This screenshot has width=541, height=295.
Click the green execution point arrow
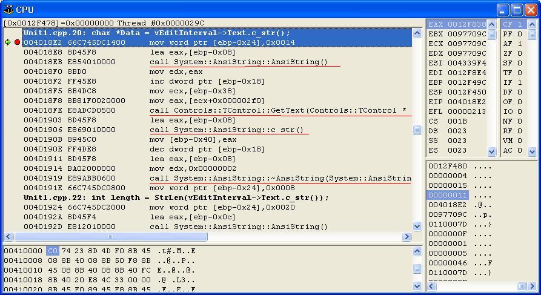click(8, 42)
